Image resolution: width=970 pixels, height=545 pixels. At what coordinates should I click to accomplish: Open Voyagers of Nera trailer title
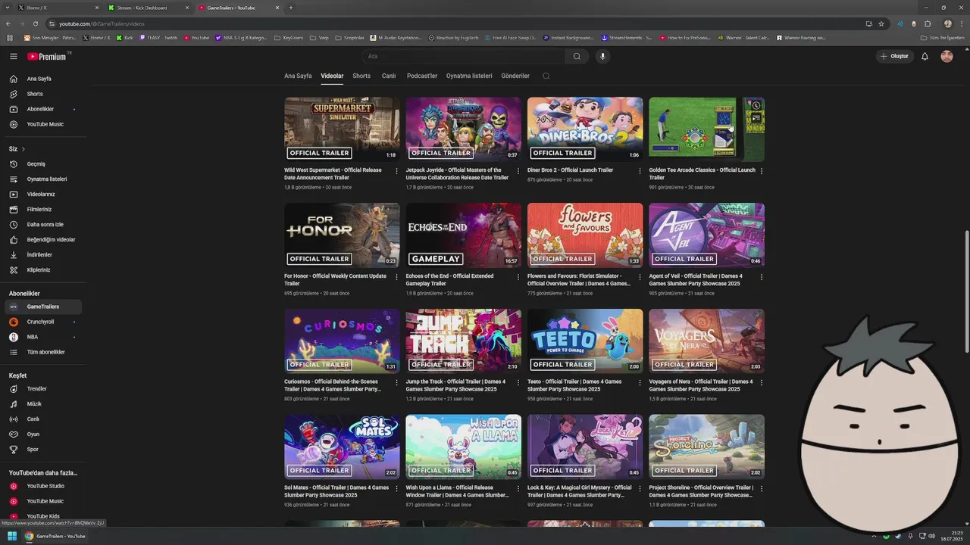pyautogui.click(x=701, y=385)
